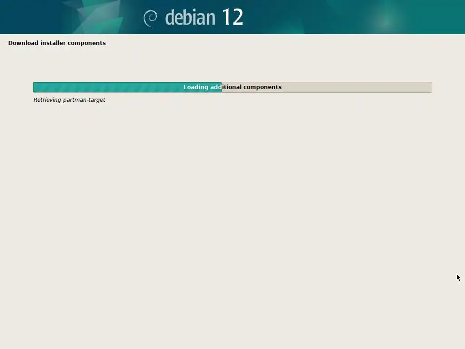Click the "Retrieving partman-target" status text
Viewport: 465px width, 349px height.
69,100
